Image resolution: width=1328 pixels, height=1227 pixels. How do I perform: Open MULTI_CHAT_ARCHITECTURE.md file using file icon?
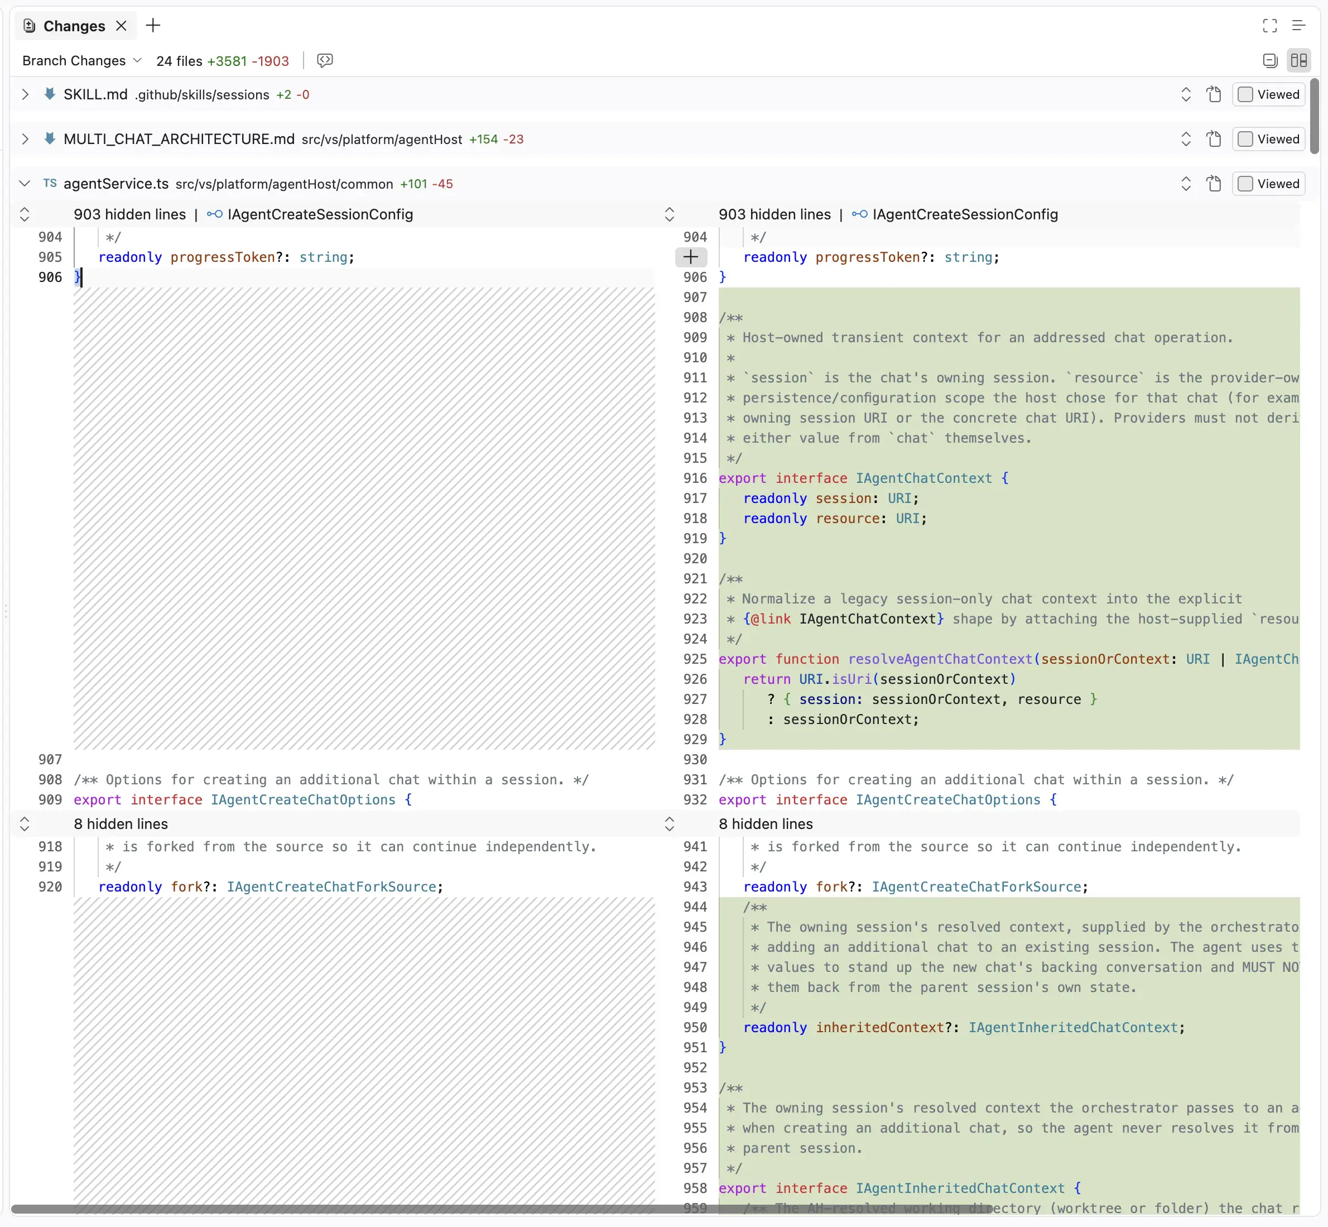pyautogui.click(x=1214, y=139)
